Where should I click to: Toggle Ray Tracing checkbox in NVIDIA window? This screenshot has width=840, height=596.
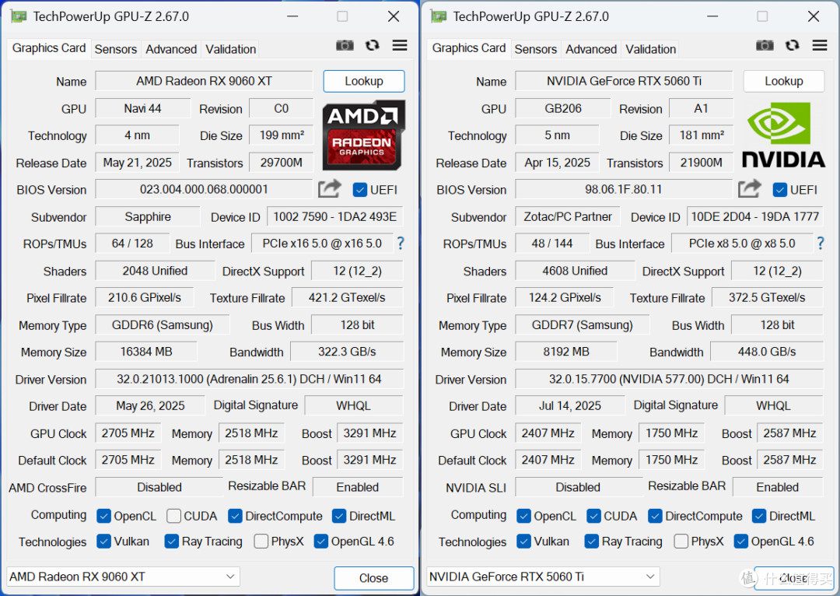[591, 542]
